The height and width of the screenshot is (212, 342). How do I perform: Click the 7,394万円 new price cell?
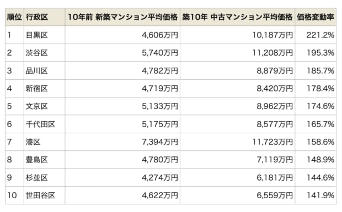click(x=122, y=142)
